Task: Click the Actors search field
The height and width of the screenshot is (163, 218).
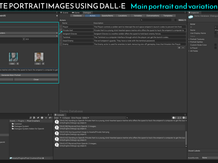Action: pos(156,20)
